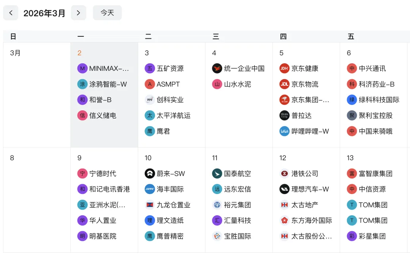Open the 宁德时代 event entry
Image resolution: width=410 pixels, height=255 pixels.
point(97,174)
